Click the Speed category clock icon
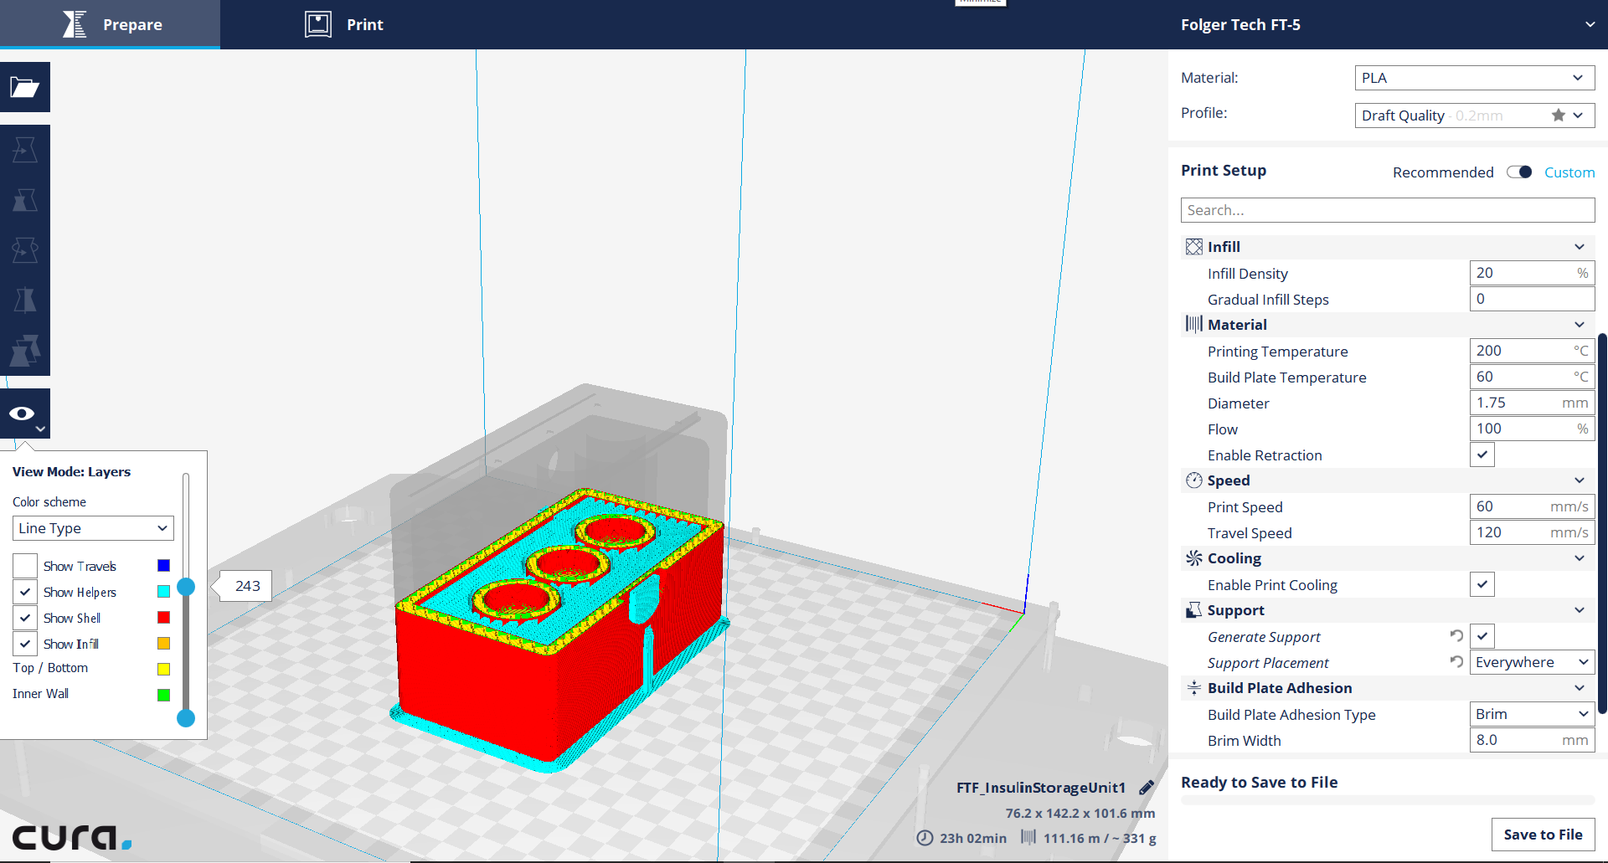The image size is (1608, 863). click(x=1193, y=480)
